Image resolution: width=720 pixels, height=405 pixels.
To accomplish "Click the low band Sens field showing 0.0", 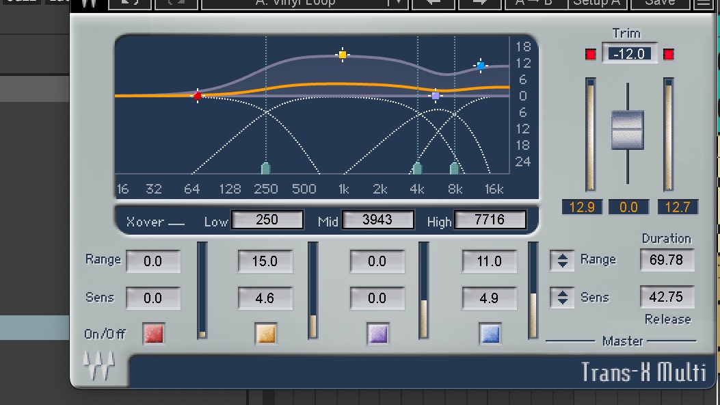I will (153, 298).
